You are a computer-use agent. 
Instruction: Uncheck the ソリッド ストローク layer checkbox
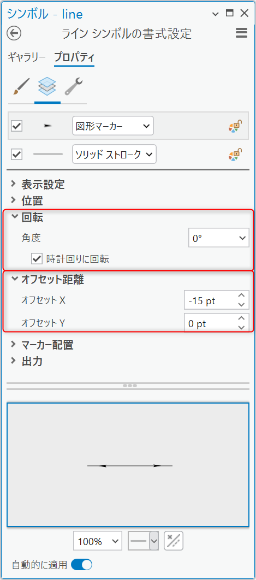[x=17, y=154]
